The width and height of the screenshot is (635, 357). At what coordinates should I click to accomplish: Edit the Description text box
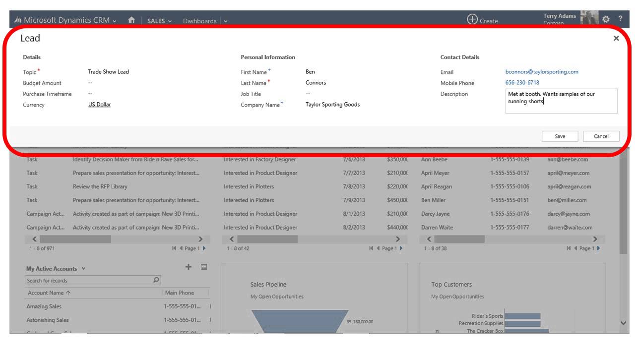coord(562,101)
